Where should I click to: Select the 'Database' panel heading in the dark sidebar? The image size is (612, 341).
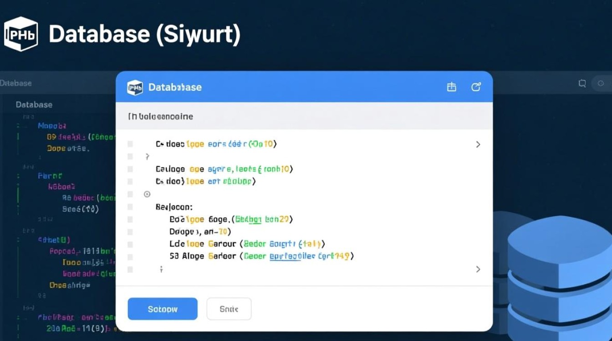(34, 105)
